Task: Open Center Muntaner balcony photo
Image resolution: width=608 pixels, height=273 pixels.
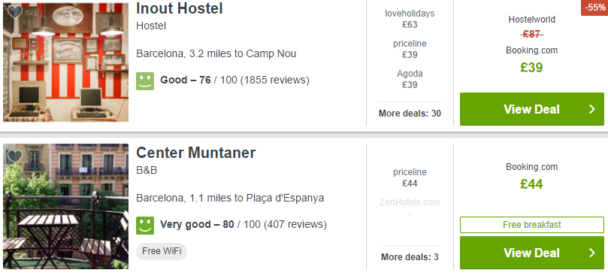Action: tap(66, 206)
